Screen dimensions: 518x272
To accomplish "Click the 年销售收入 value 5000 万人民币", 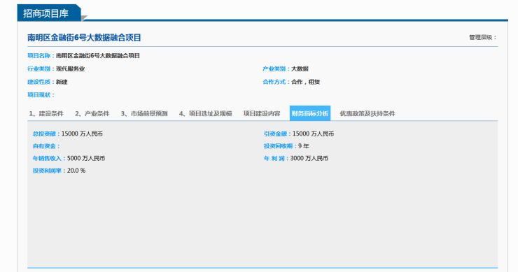I will (x=86, y=159).
